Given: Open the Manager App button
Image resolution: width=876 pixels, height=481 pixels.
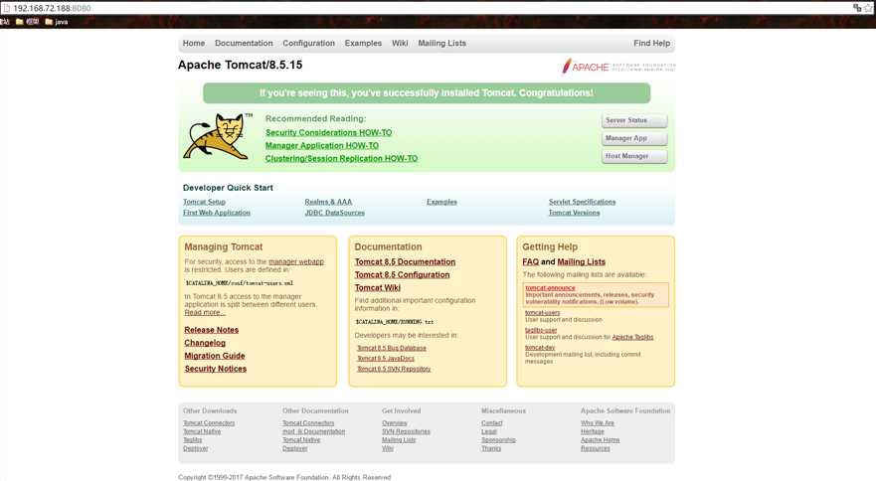Looking at the screenshot, I should click(x=634, y=138).
